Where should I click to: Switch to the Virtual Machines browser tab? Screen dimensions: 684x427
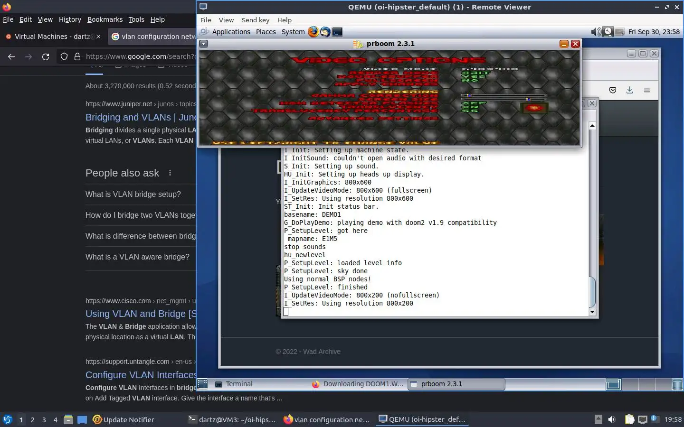click(53, 37)
